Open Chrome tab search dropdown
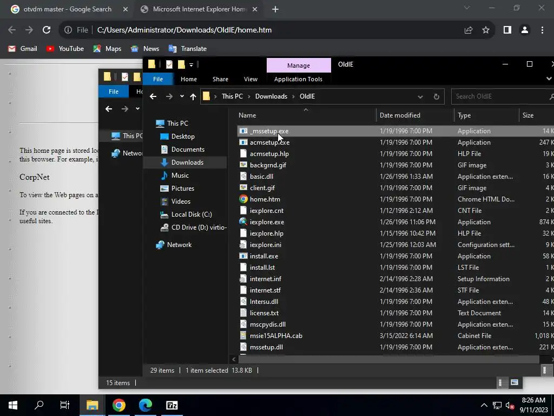 pos(467,8)
